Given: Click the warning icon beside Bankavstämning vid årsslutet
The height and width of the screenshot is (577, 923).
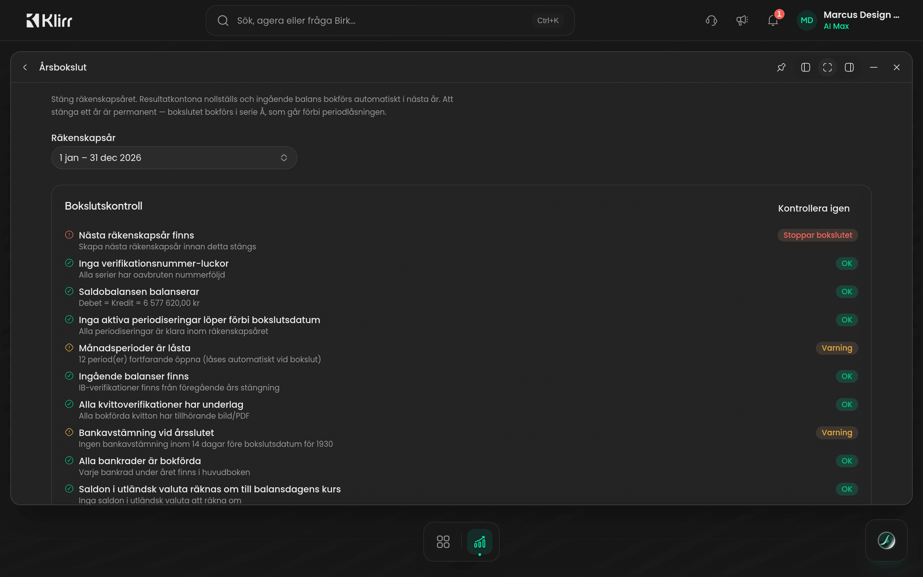Looking at the screenshot, I should (x=69, y=432).
